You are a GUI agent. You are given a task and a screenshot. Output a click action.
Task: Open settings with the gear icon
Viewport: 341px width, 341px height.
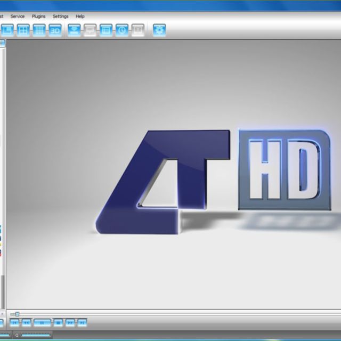pos(159,30)
